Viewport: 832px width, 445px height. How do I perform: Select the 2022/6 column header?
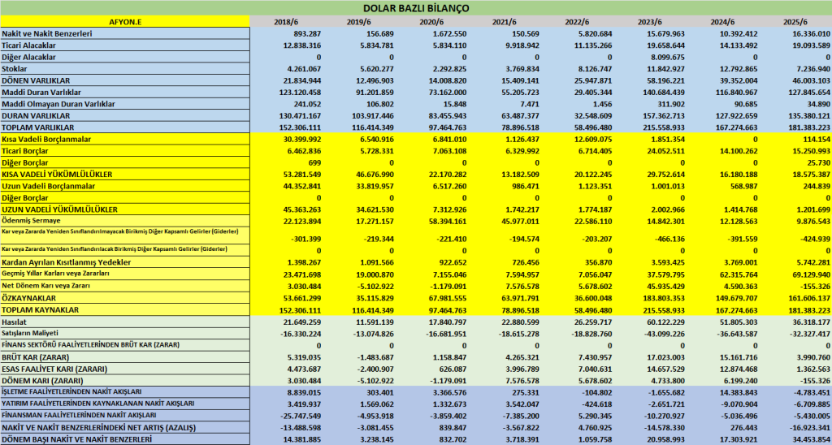pyautogui.click(x=577, y=22)
